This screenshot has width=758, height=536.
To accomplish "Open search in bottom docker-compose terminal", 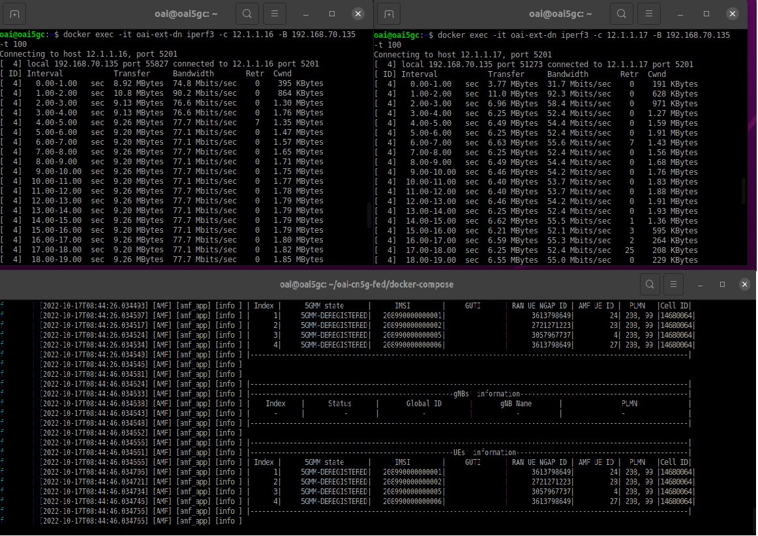I will [x=650, y=284].
